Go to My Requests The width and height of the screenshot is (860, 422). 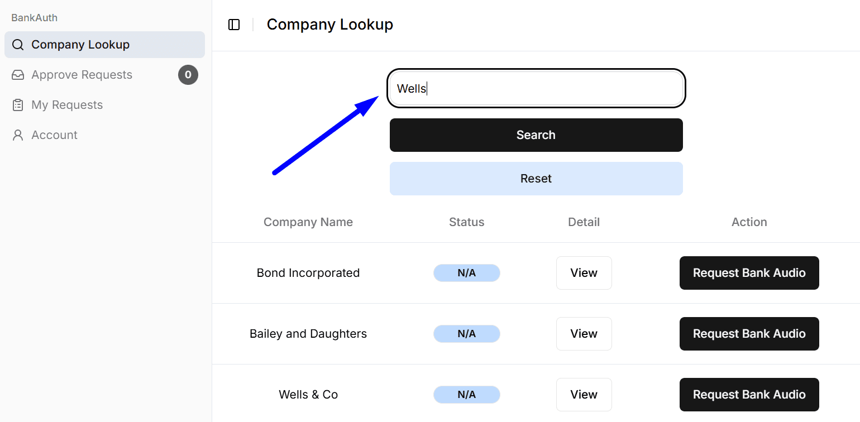(104, 105)
